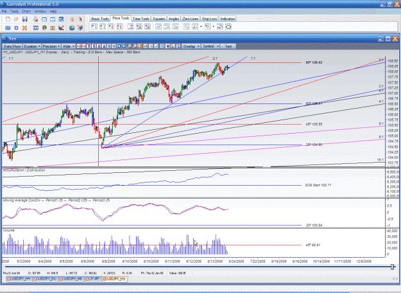The image size is (401, 293).
Task: Select the parallel lines price tool
Action: click(158, 26)
